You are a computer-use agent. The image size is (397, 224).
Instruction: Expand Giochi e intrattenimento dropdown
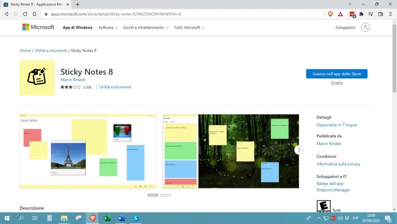(x=146, y=28)
